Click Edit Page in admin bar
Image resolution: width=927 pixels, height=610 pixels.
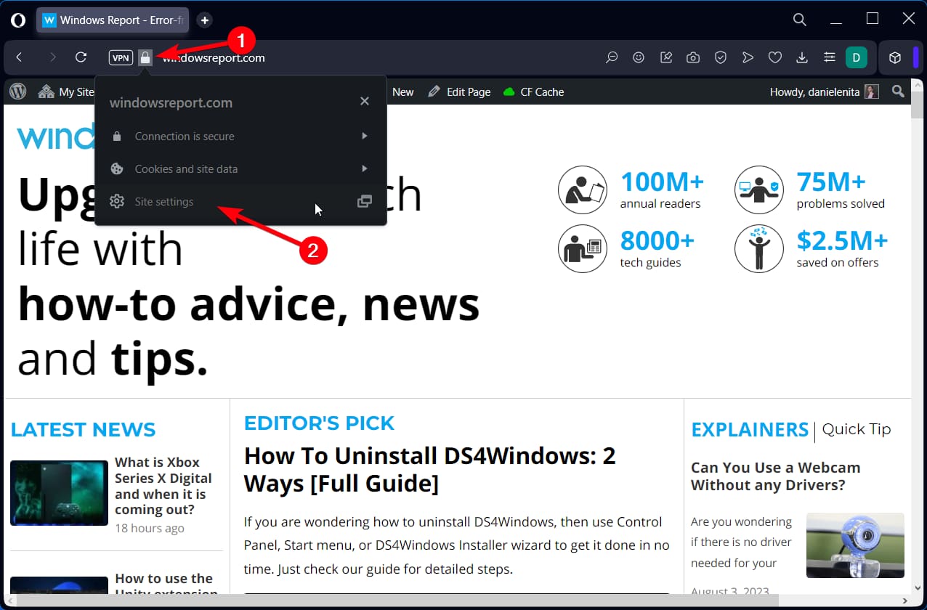(x=460, y=91)
